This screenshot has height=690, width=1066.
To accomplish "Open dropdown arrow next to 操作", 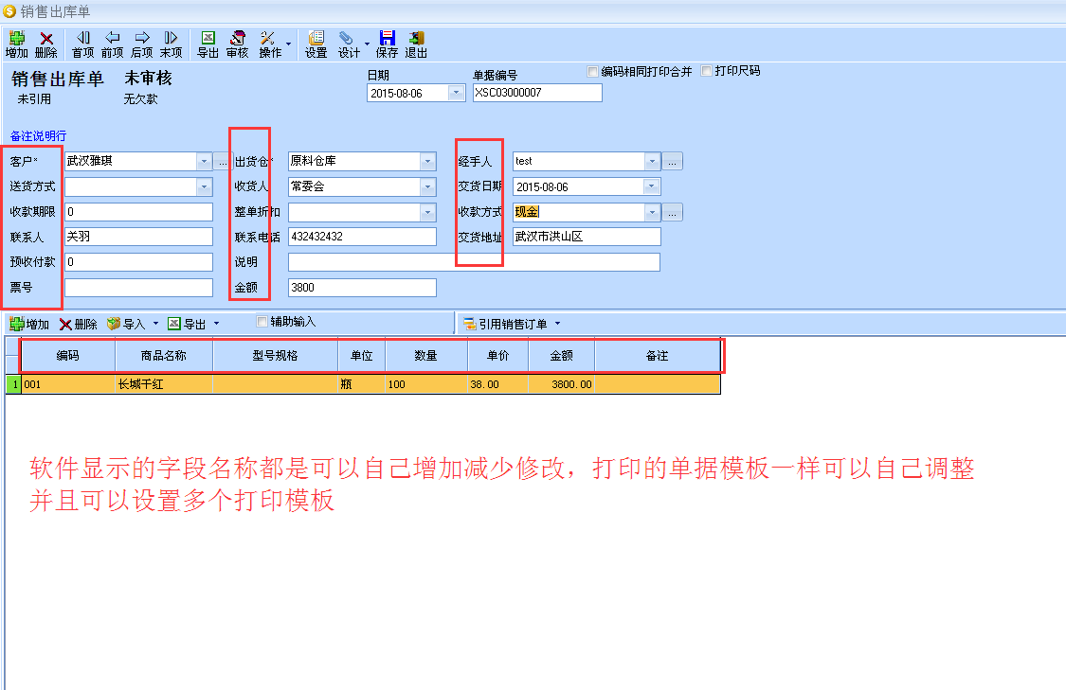I will pyautogui.click(x=288, y=44).
